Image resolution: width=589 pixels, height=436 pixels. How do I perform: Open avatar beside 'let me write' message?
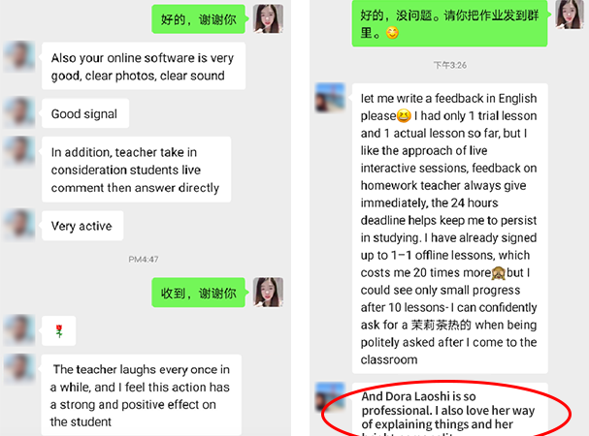tap(330, 98)
